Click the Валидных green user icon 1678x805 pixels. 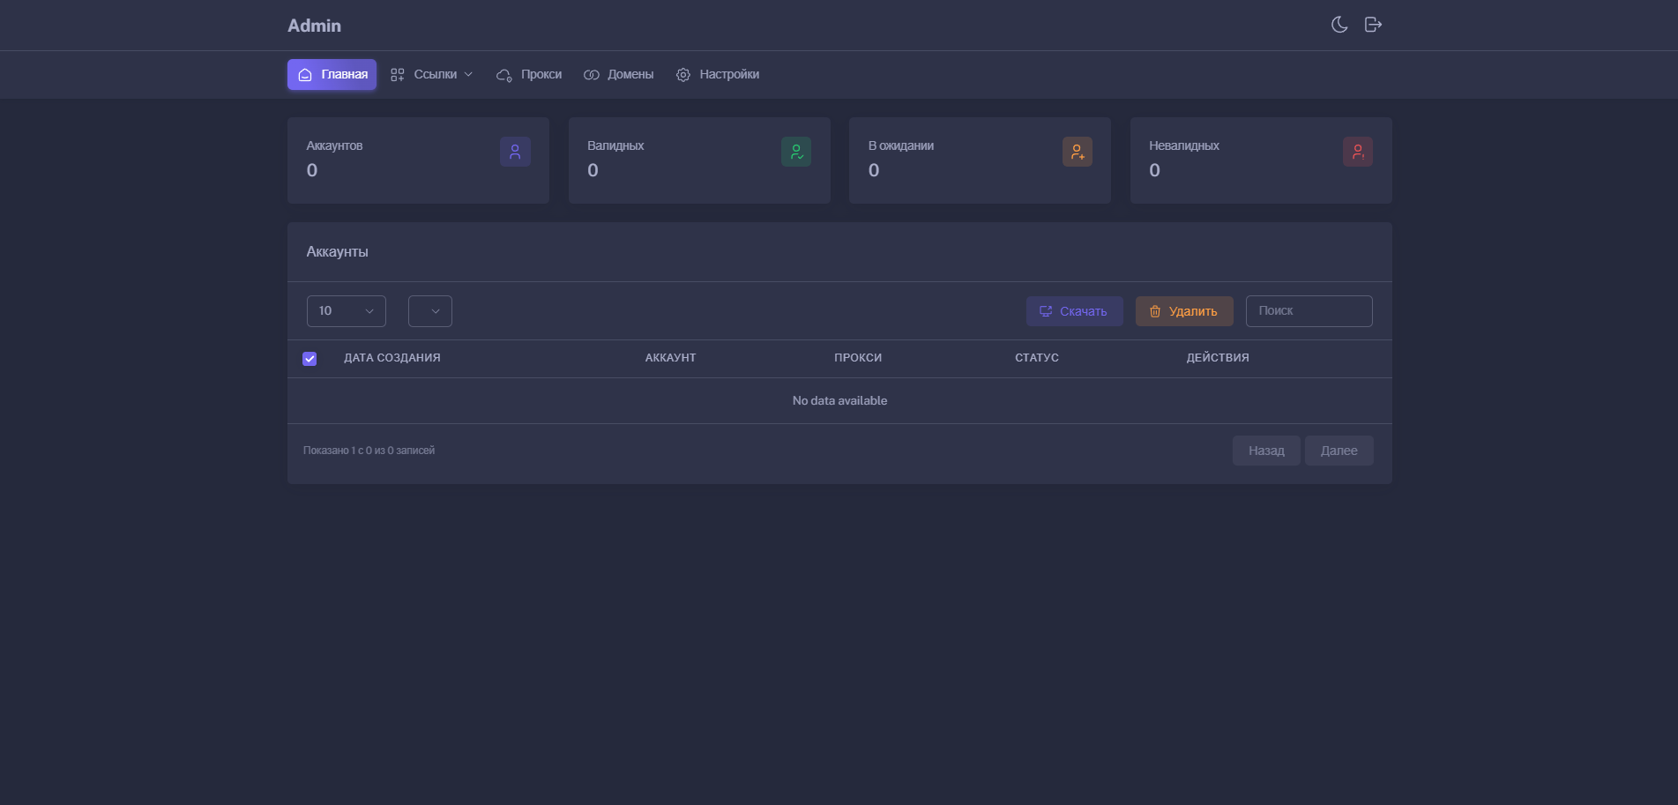pos(796,152)
